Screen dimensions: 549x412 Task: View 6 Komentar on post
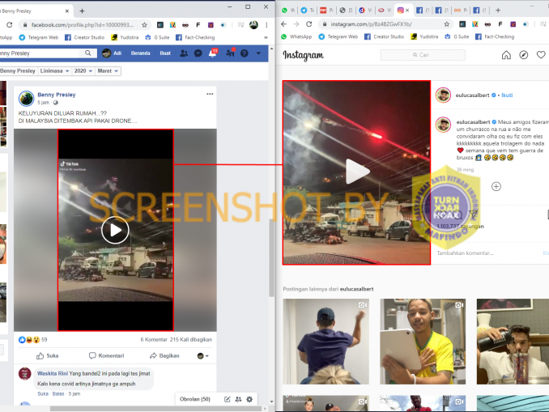click(154, 339)
